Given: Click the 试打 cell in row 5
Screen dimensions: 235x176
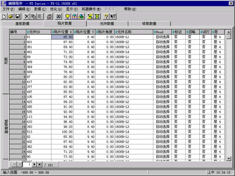Looking at the screenshot, I should click(x=205, y=57).
